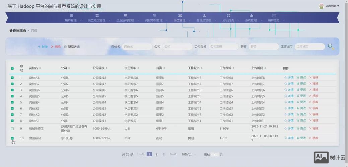Screen dimensions: 348x167
Task: Sort by 薪资 column arrows
Action: (164, 68)
